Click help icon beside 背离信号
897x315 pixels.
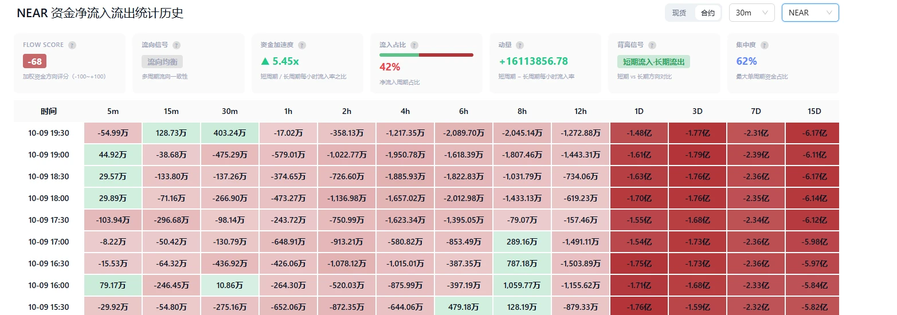(652, 45)
